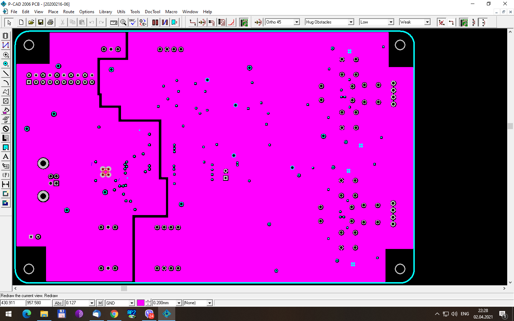The width and height of the screenshot is (514, 321).
Task: Pick the Place Polygon tool
Action: pos(6,92)
